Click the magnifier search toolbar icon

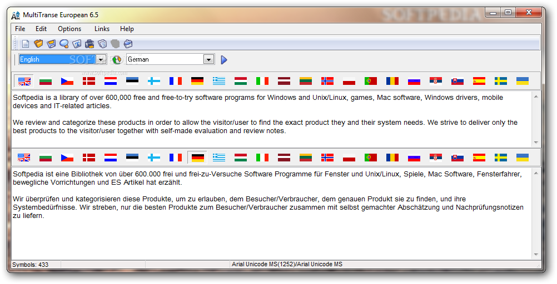point(64,44)
